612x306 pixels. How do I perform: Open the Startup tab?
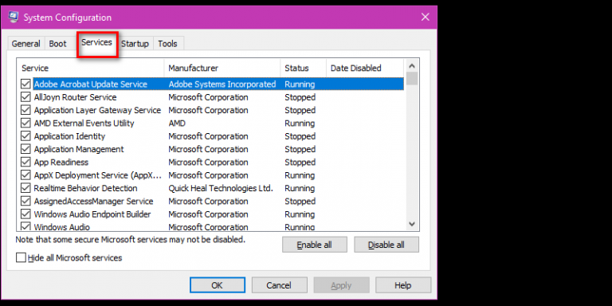(x=135, y=44)
